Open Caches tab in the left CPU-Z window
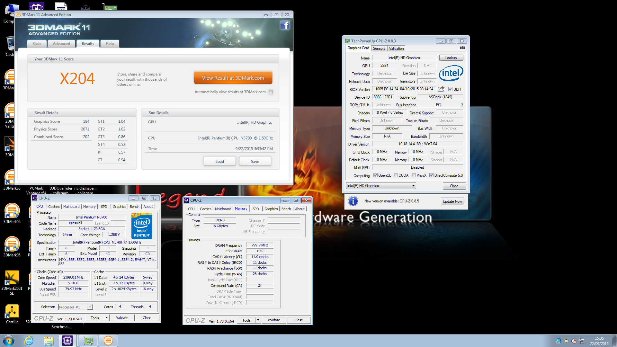Screen dimensions: 617x347 (x=54, y=207)
